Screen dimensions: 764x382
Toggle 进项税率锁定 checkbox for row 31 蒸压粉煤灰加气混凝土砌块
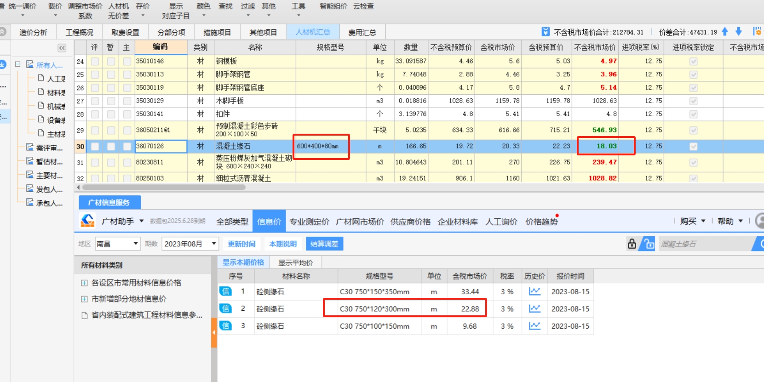coord(694,162)
